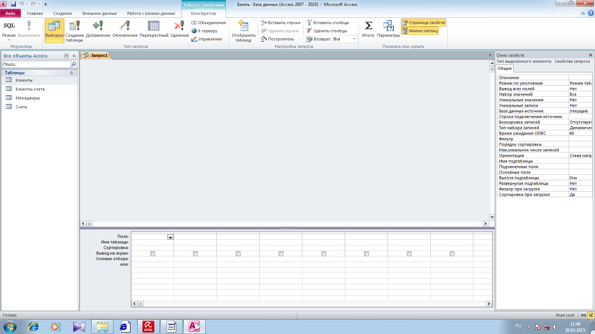This screenshot has height=334, width=595.
Task: Choose Добавление append query type
Action: [x=98, y=30]
